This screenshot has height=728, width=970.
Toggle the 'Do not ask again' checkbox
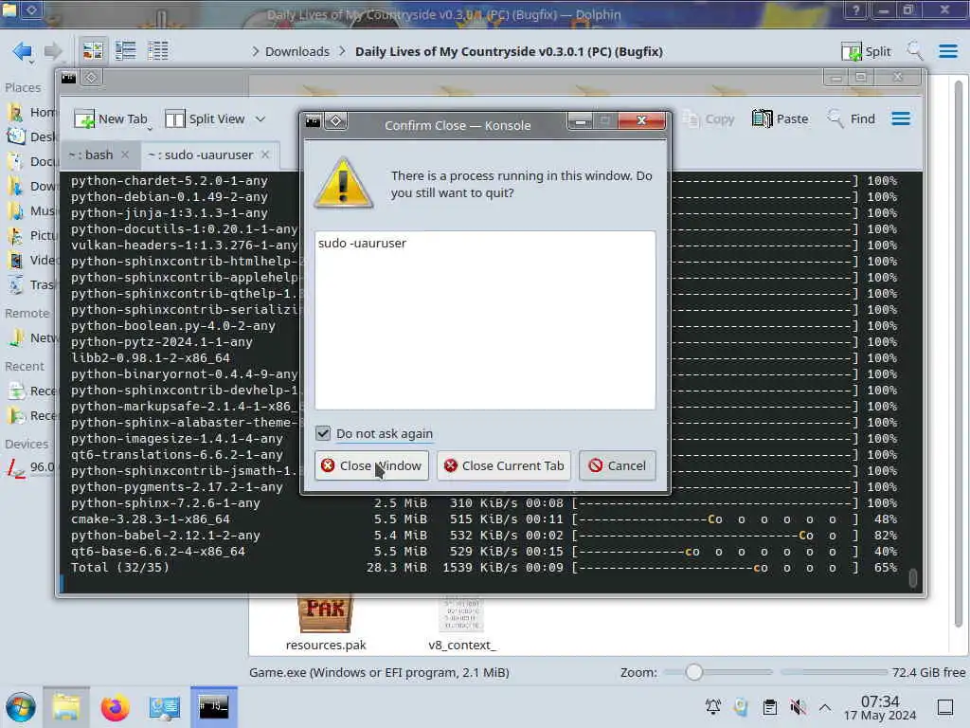coord(323,433)
